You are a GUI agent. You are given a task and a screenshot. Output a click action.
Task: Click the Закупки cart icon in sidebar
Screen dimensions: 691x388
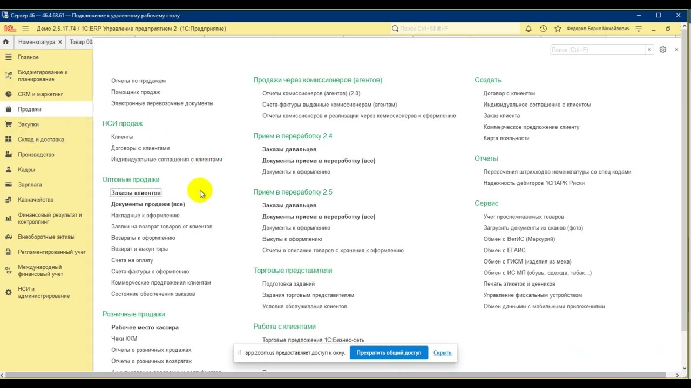pos(8,124)
